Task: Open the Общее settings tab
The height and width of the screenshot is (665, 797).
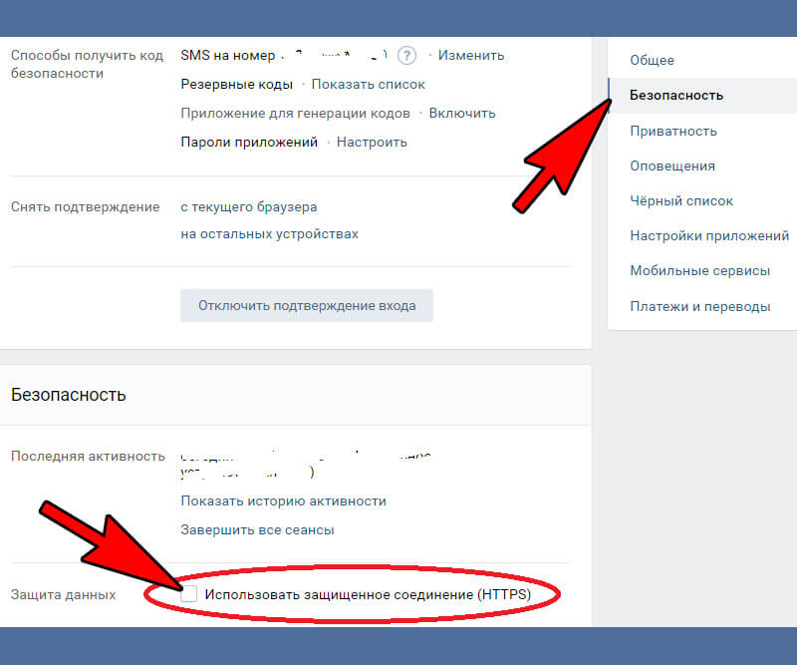Action: pyautogui.click(x=652, y=60)
